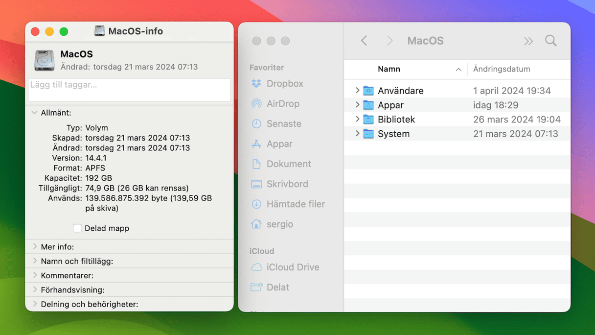The height and width of the screenshot is (335, 595).
Task: Open Appar icon in Finder sidebar
Action: pyautogui.click(x=256, y=144)
